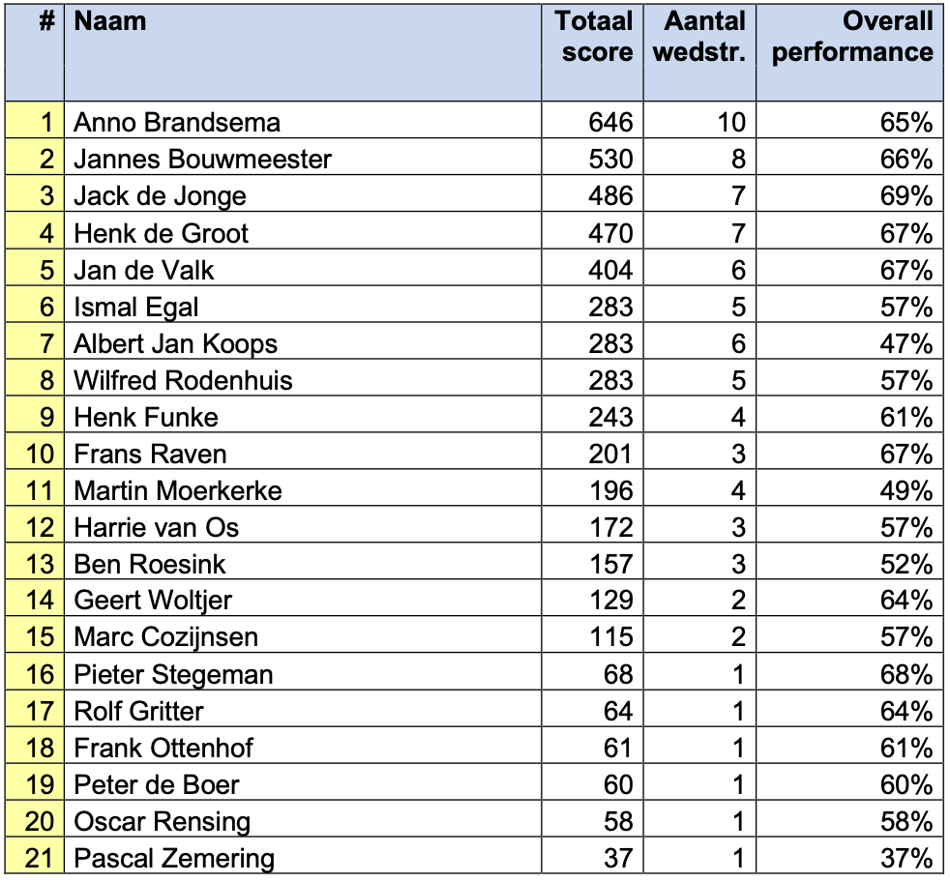
Task: Select Jack de Jonge's 69% performance cell
Action: pyautogui.click(x=849, y=193)
